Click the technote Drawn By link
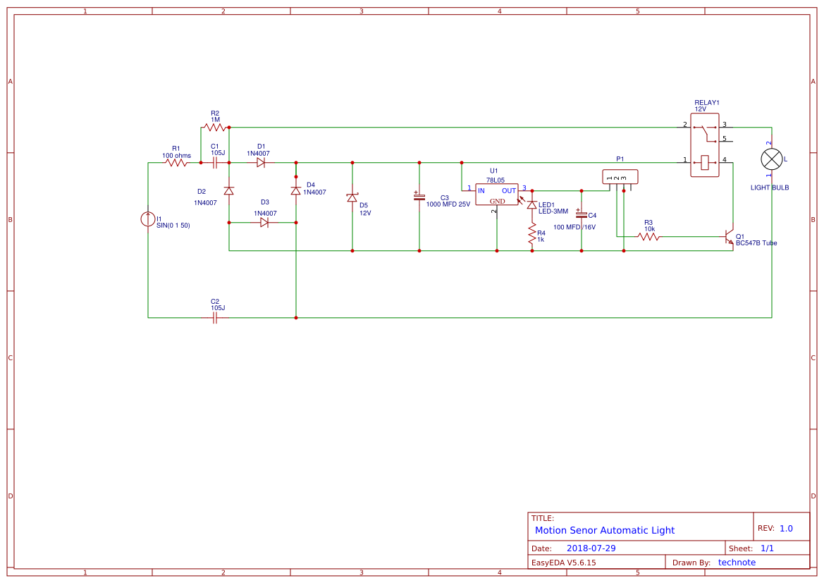The width and height of the screenshot is (824, 583). pyautogui.click(x=737, y=562)
